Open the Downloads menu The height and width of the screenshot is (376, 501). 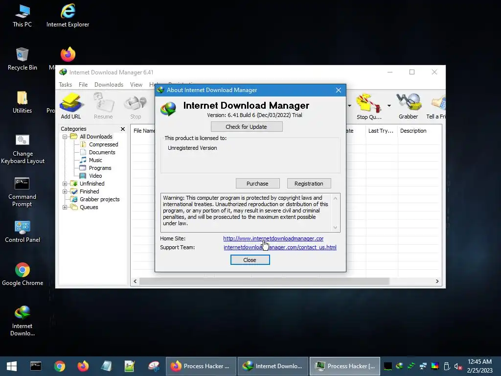click(109, 85)
